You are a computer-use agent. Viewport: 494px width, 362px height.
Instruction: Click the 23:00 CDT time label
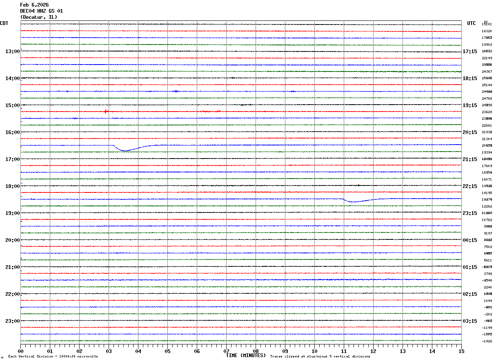pos(12,321)
